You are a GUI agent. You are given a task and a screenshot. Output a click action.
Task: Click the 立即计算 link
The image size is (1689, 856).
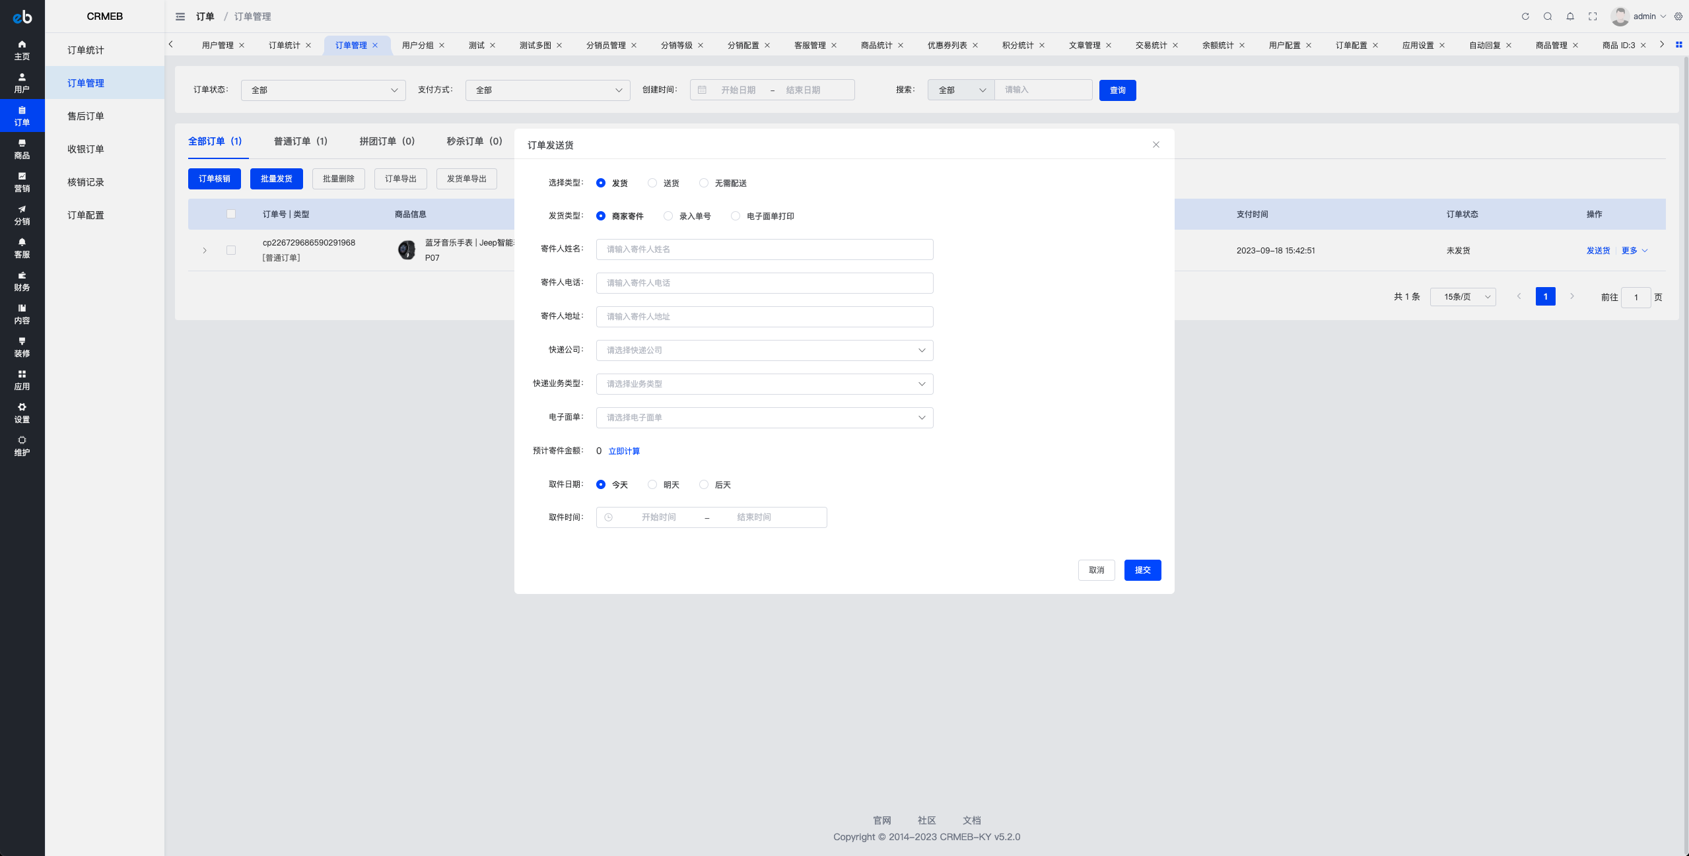click(624, 451)
